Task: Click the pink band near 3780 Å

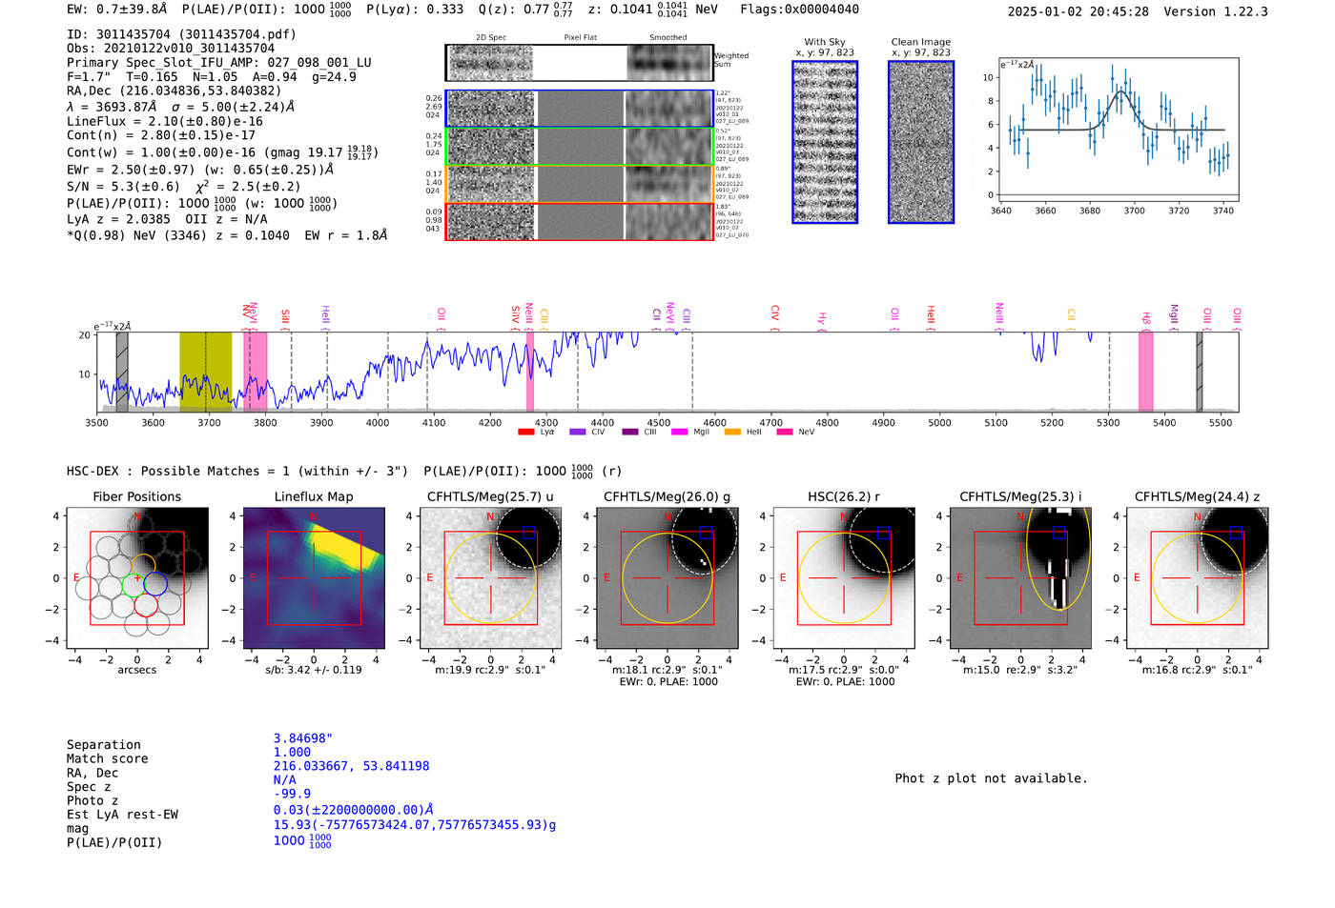Action: (255, 373)
